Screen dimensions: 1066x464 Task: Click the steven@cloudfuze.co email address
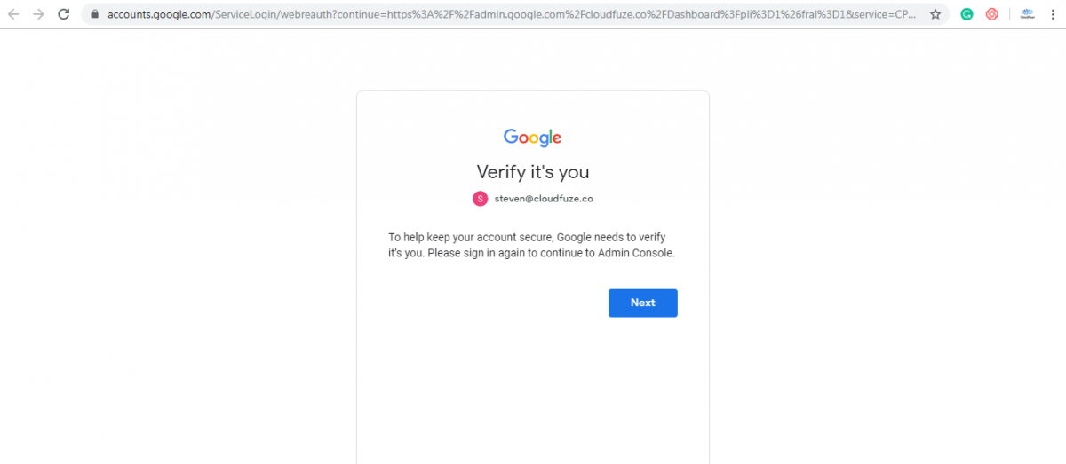pos(544,199)
